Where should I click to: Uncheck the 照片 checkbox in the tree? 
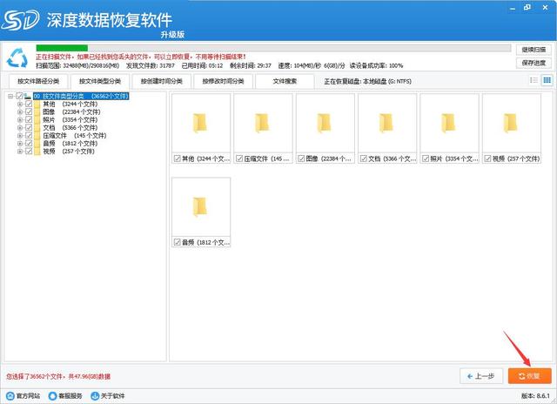tap(29, 120)
